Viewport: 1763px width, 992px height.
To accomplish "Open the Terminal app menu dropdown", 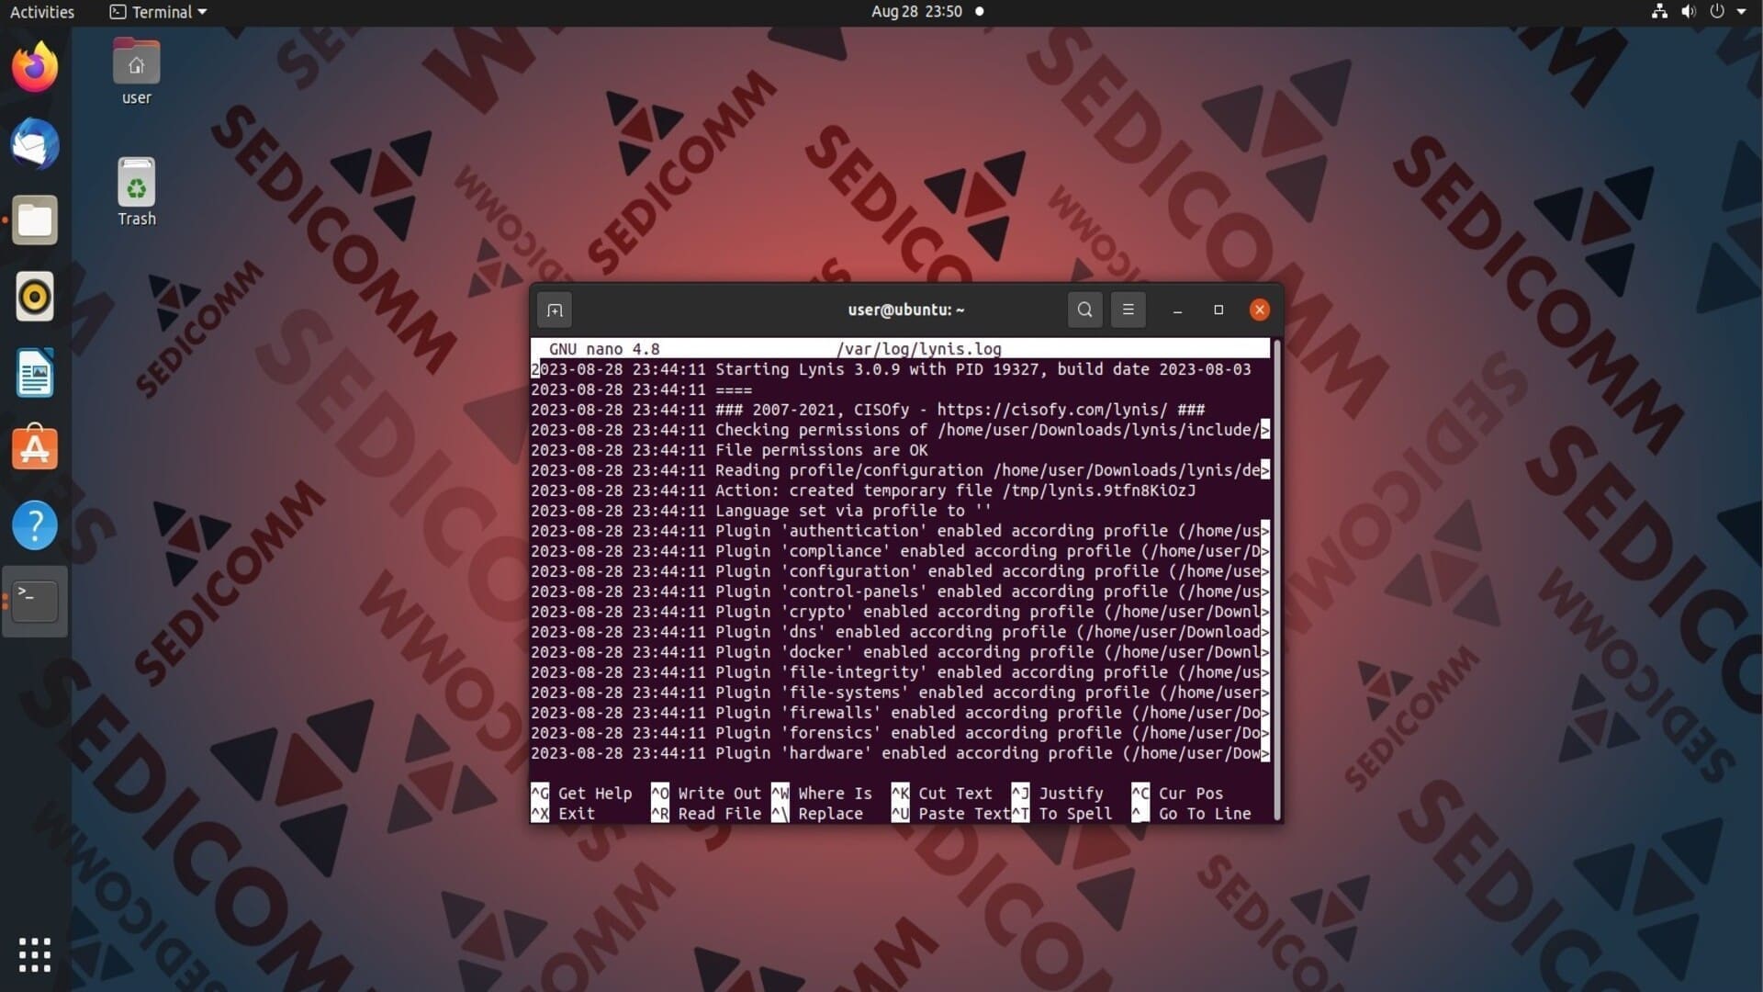I will pos(158,12).
